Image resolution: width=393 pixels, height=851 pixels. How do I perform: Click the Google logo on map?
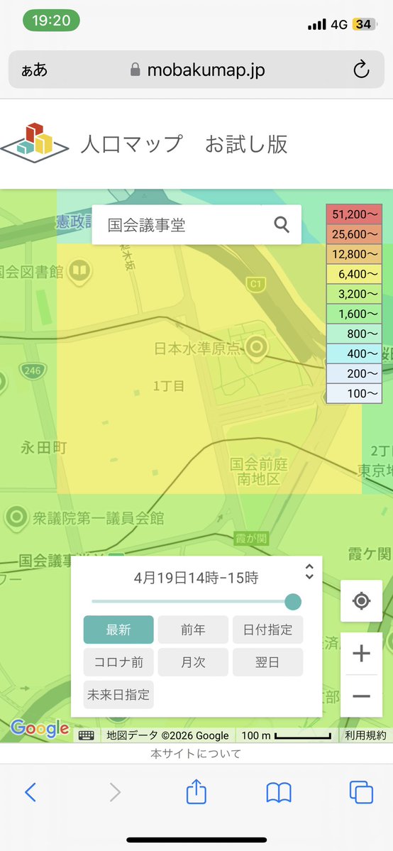[x=40, y=729]
